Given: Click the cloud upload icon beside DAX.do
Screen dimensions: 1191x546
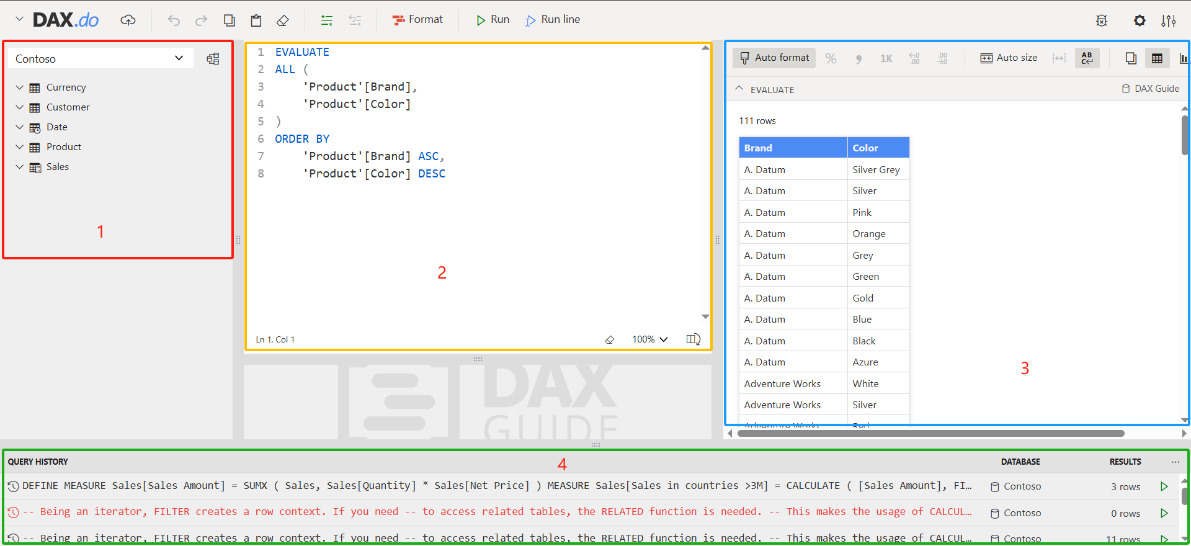Looking at the screenshot, I should click(128, 20).
